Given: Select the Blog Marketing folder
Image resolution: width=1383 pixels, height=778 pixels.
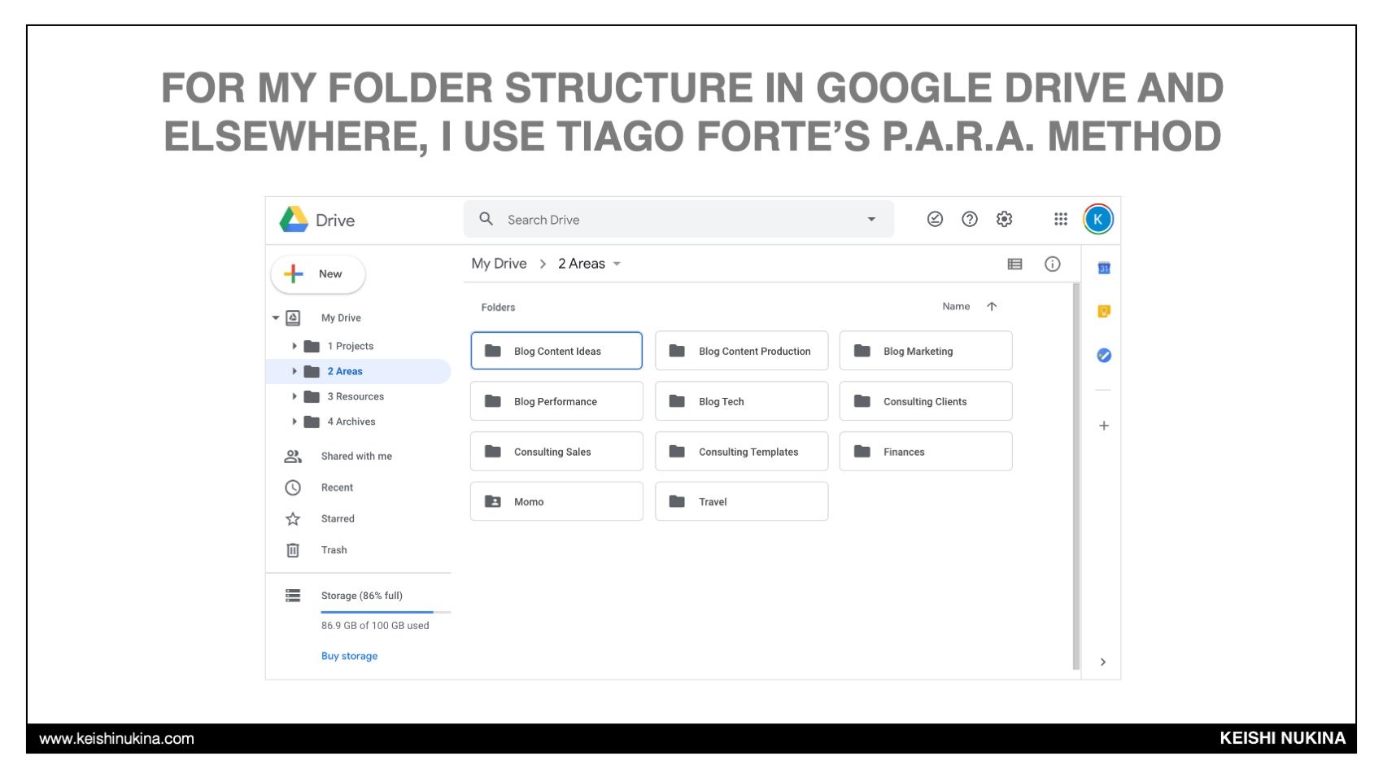Looking at the screenshot, I should coord(926,351).
